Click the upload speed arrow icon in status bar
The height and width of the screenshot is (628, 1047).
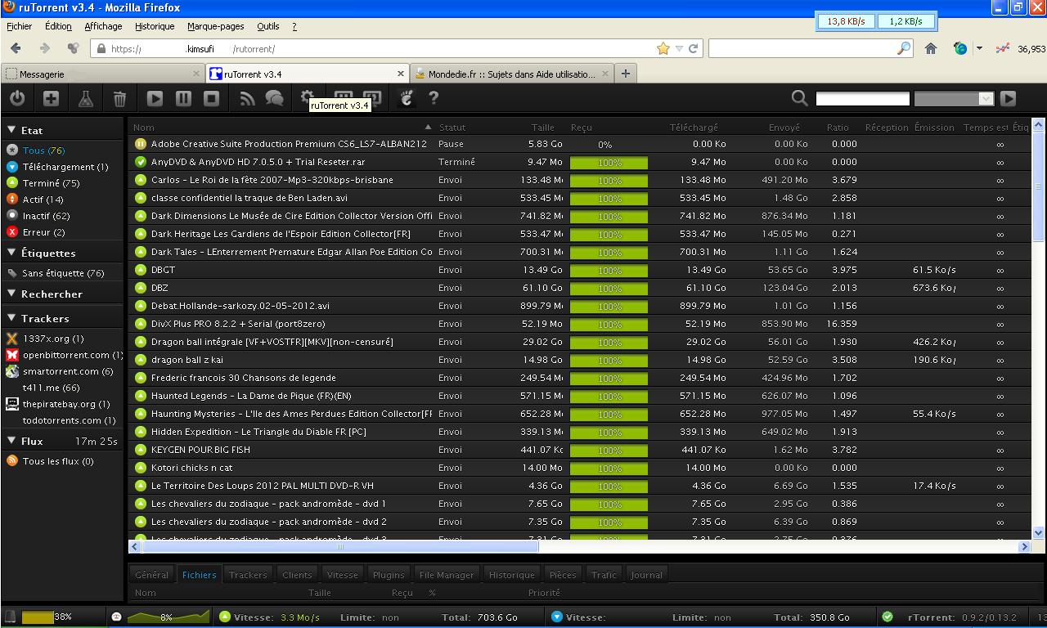225,617
